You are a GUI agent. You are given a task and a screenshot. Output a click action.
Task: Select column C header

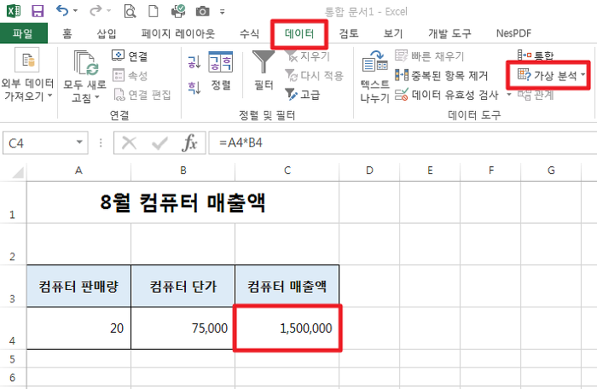click(287, 171)
